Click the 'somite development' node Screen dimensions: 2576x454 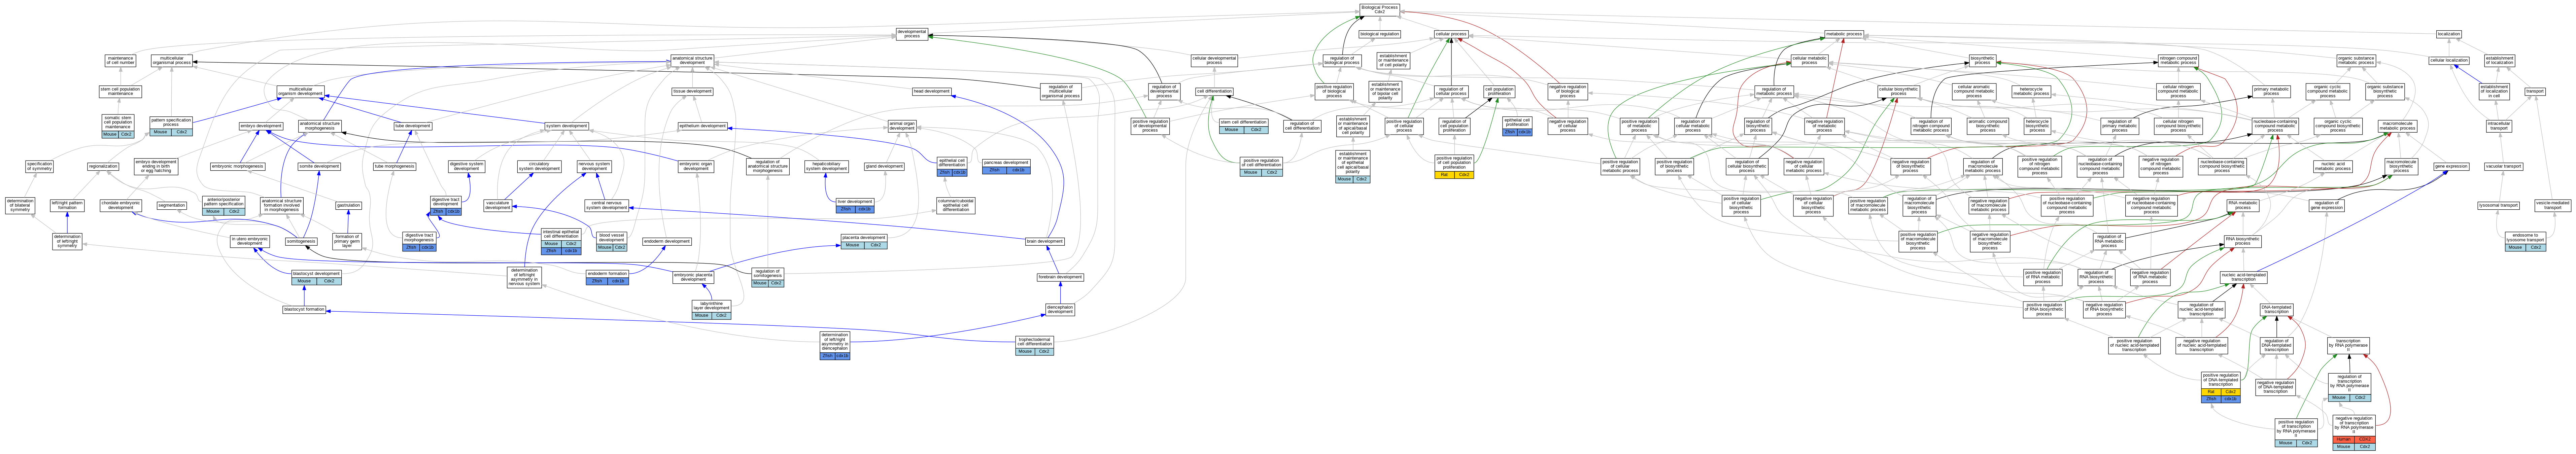(x=319, y=167)
